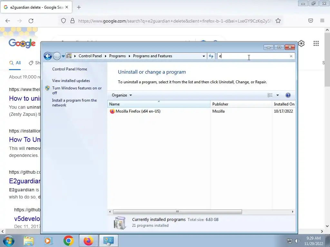Click the right arrow of program list scrollbar
330x247 pixels.
293,212
